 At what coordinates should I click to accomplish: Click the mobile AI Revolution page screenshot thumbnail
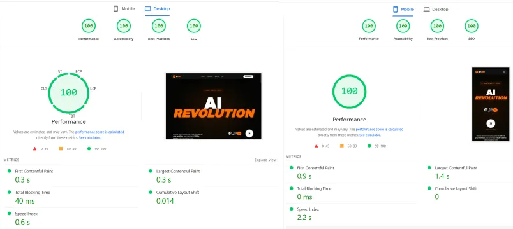[491, 104]
